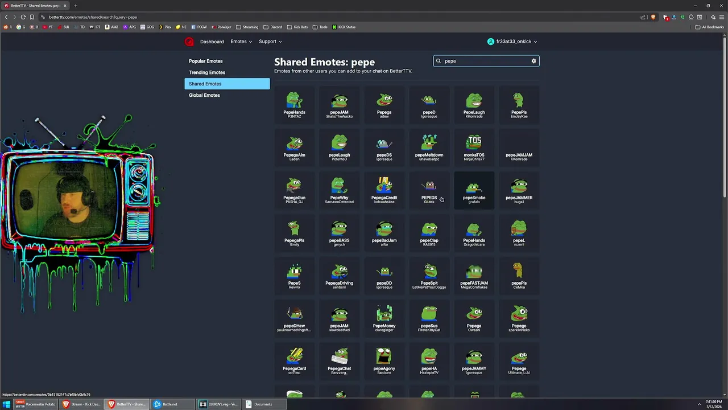Expand the Emotes dropdown menu
This screenshot has width=728, height=410.
pyautogui.click(x=241, y=42)
